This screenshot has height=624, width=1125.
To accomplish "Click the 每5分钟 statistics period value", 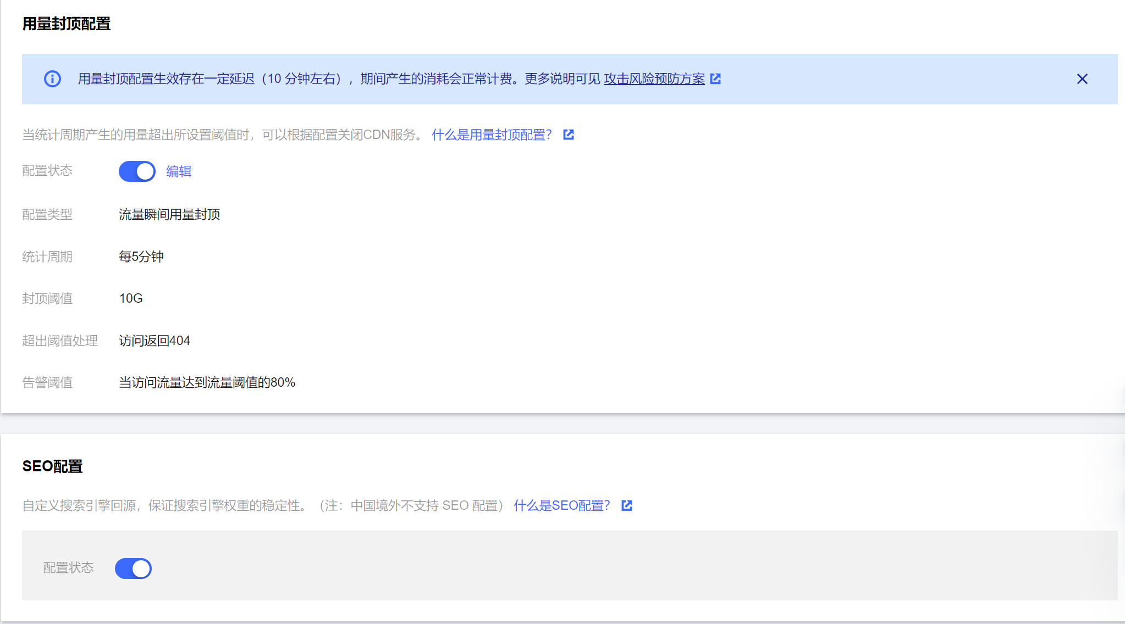I will [x=141, y=257].
